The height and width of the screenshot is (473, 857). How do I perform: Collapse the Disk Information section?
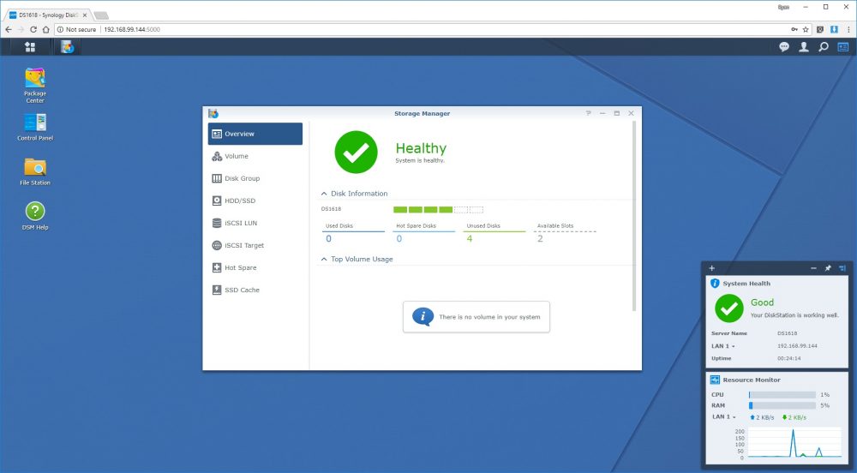(x=324, y=194)
